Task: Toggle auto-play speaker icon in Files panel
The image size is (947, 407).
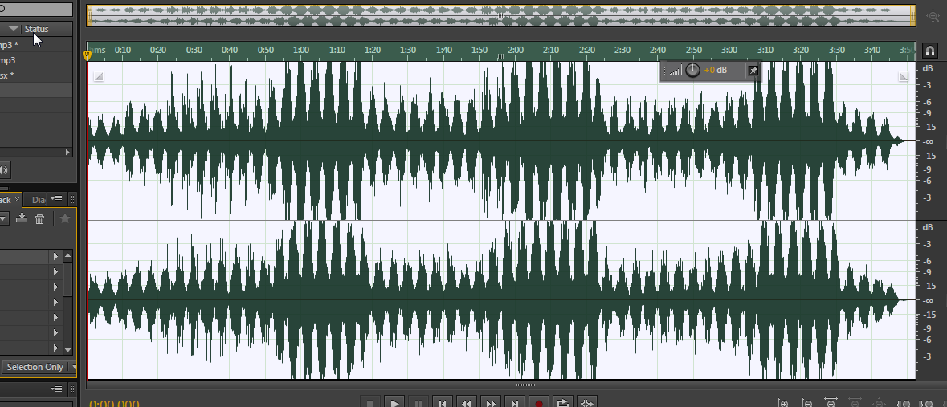Action: click(x=4, y=170)
